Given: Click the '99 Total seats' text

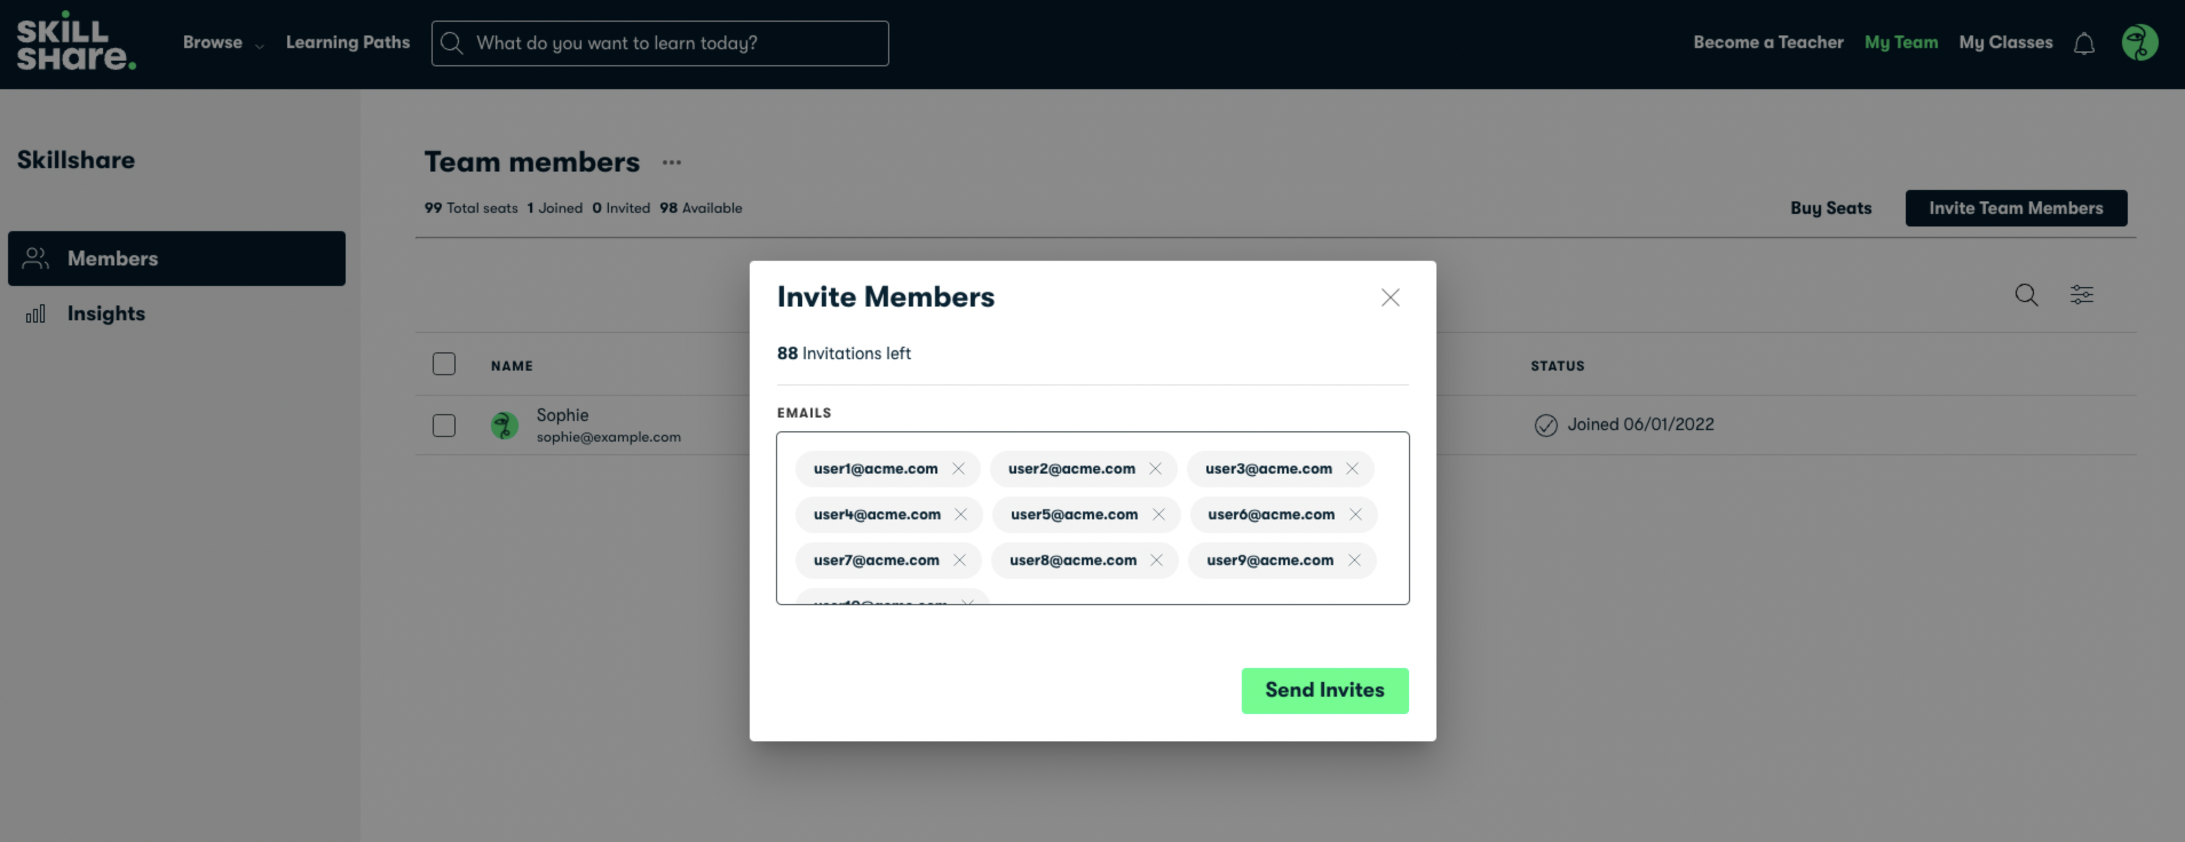Looking at the screenshot, I should pyautogui.click(x=471, y=208).
